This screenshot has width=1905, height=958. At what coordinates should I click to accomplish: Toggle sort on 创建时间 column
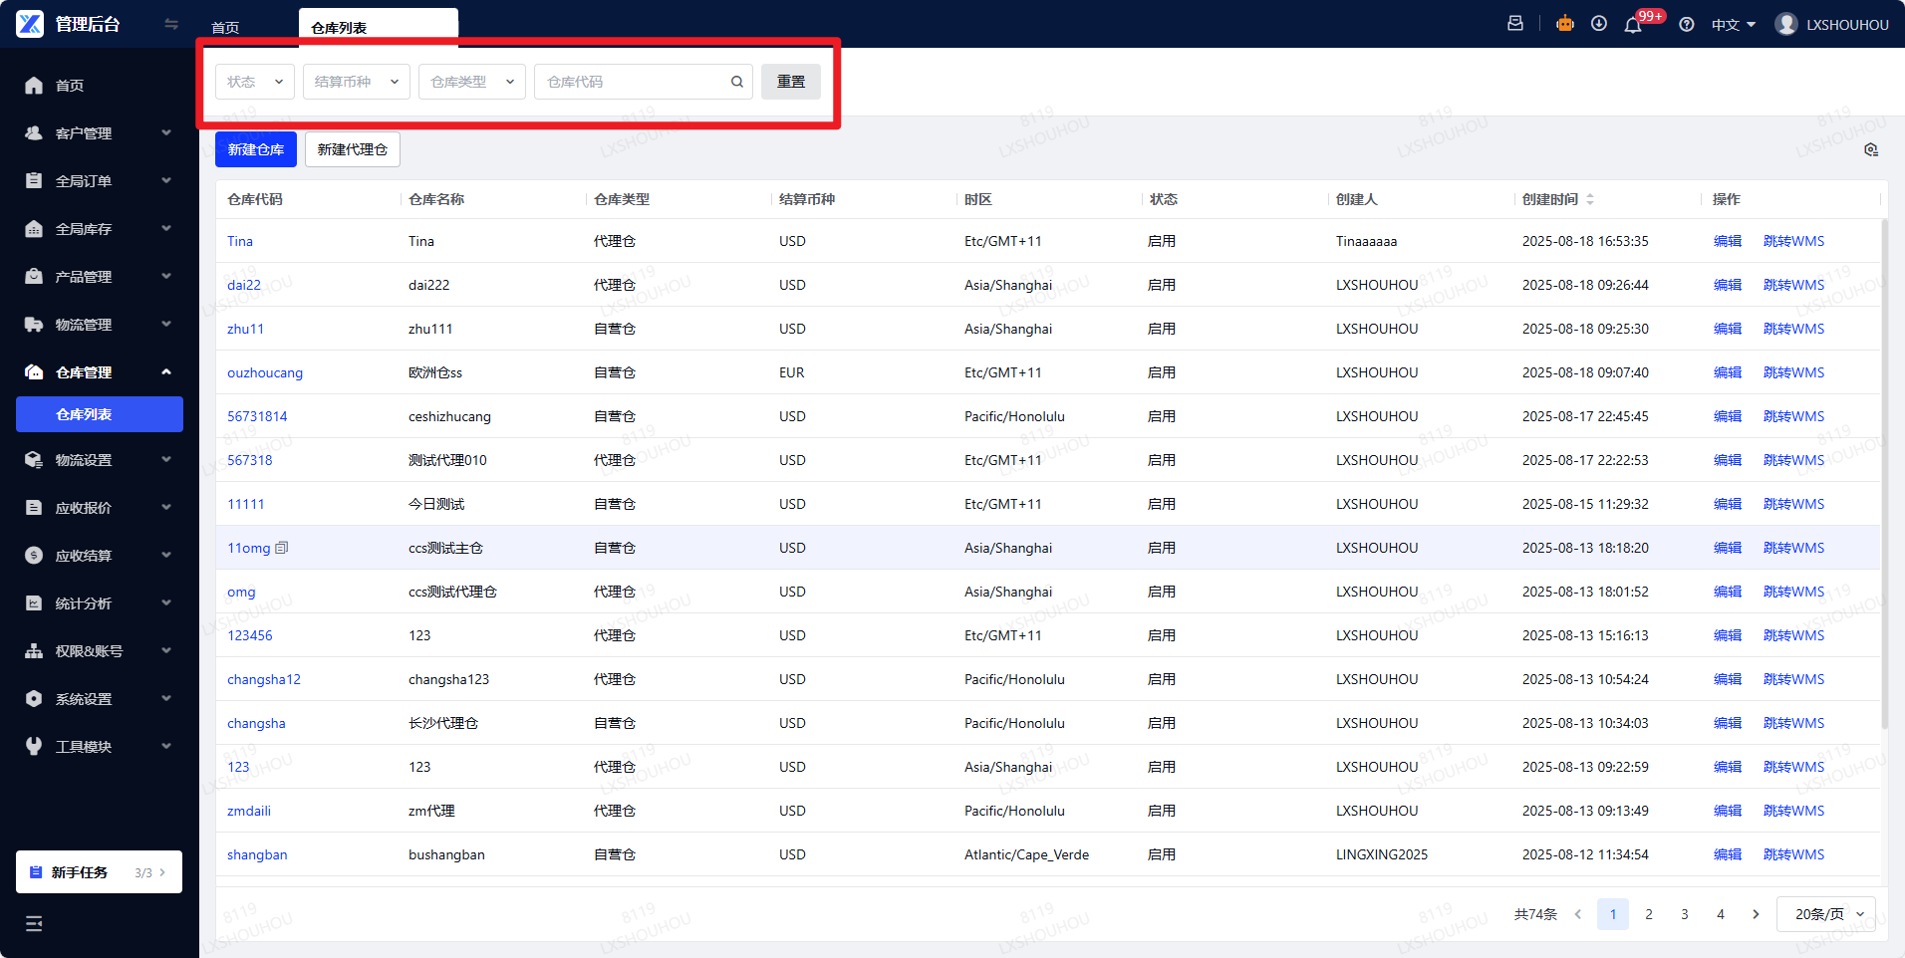point(1590,199)
